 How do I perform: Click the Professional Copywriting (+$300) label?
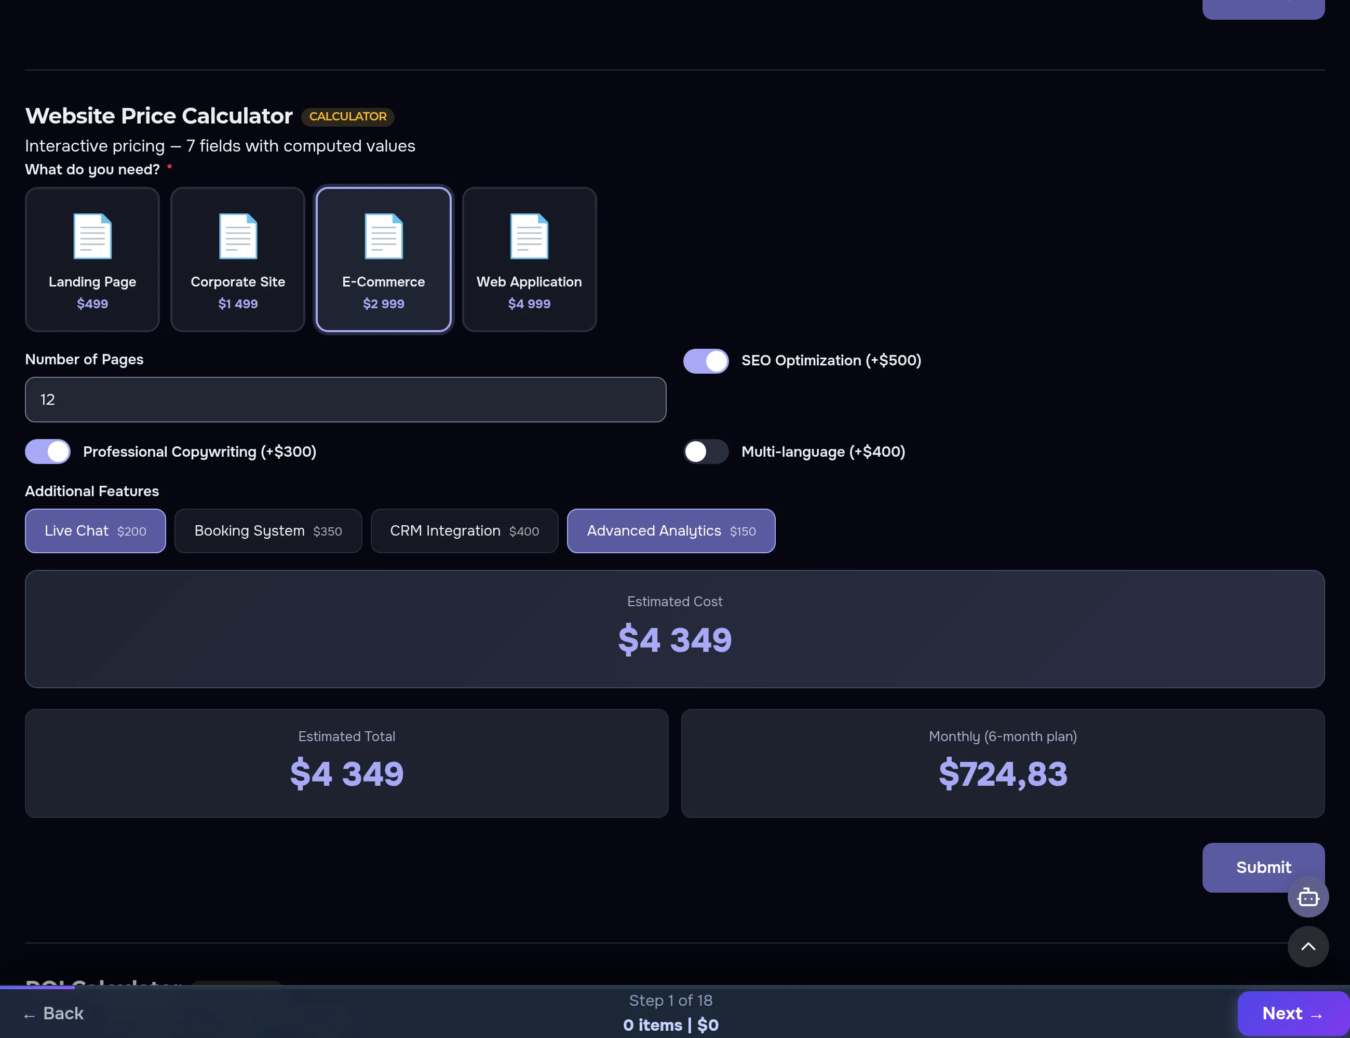pos(200,452)
